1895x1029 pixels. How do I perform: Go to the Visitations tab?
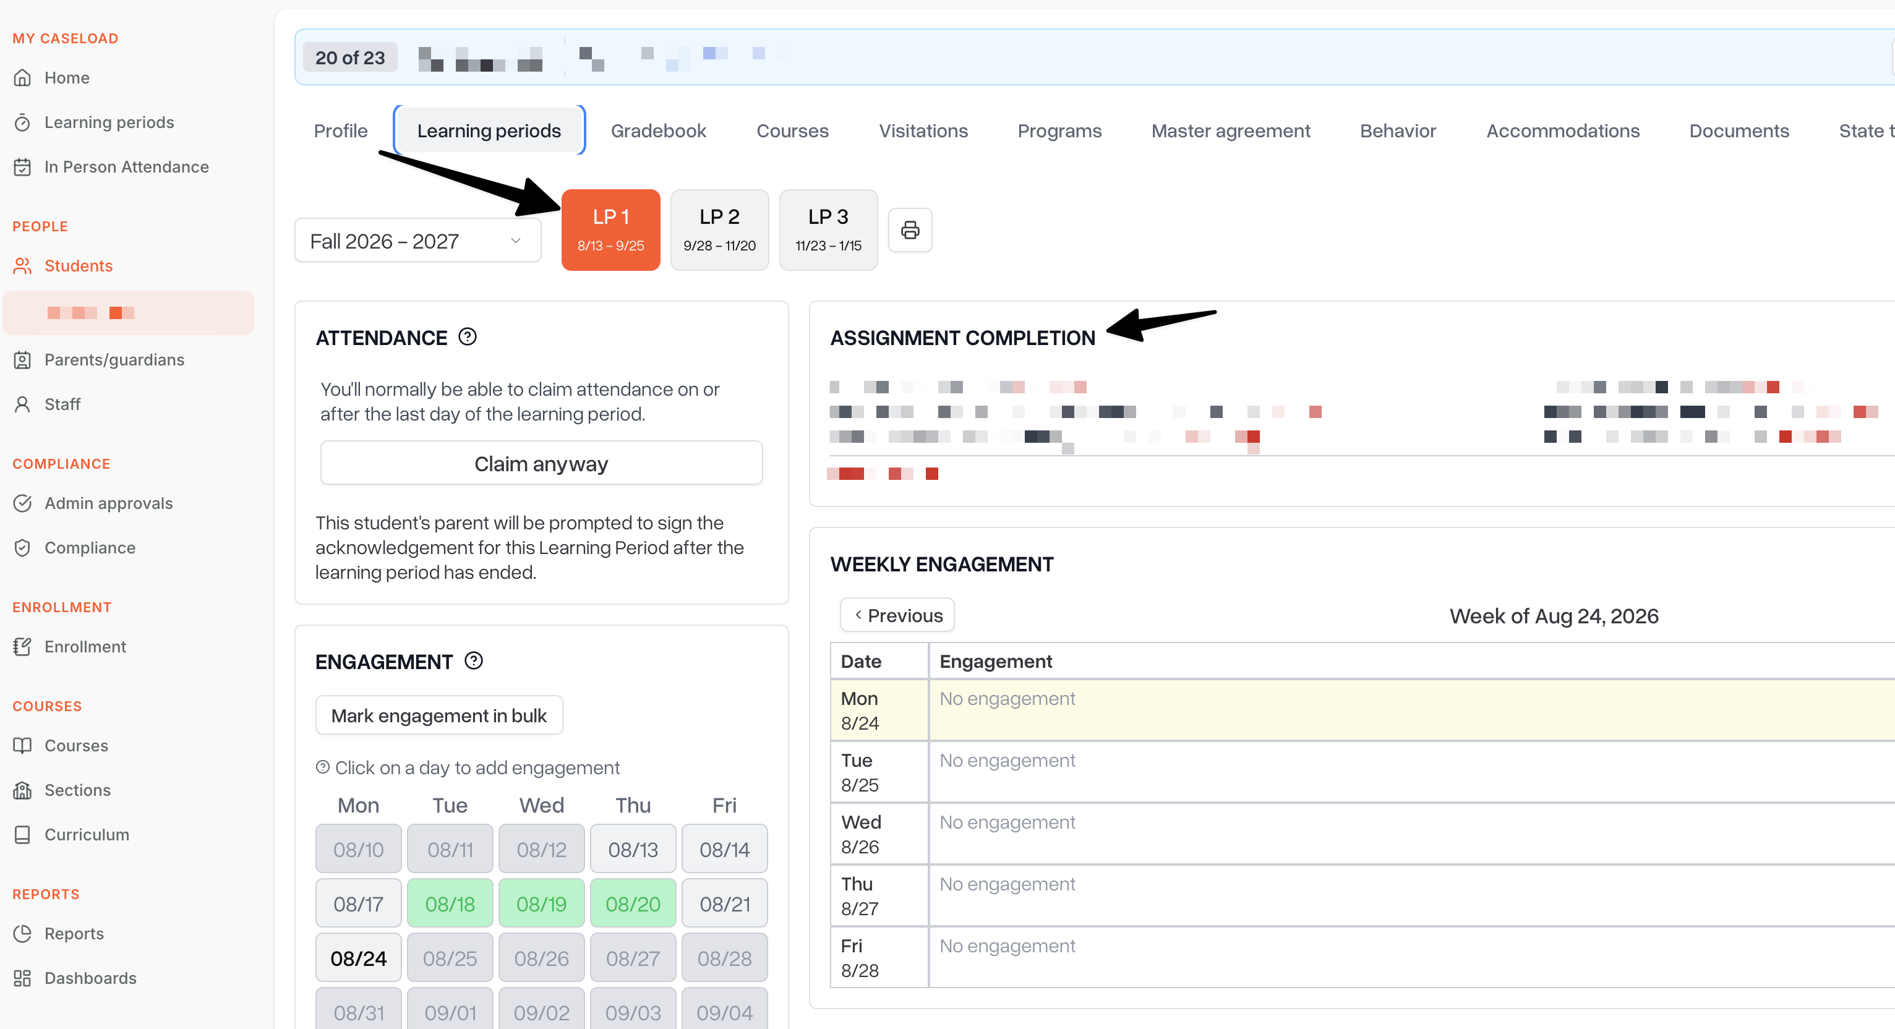point(923,130)
